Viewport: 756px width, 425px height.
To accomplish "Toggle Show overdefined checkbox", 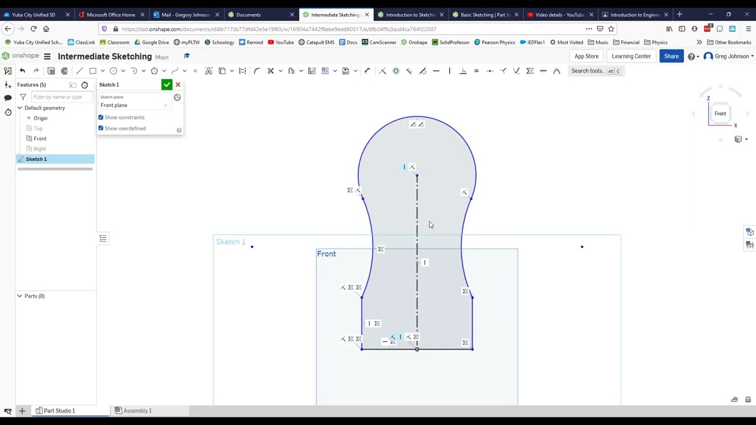I will 100,128.
